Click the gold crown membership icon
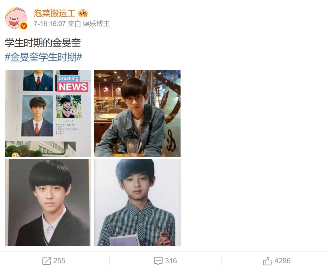 click(83, 13)
